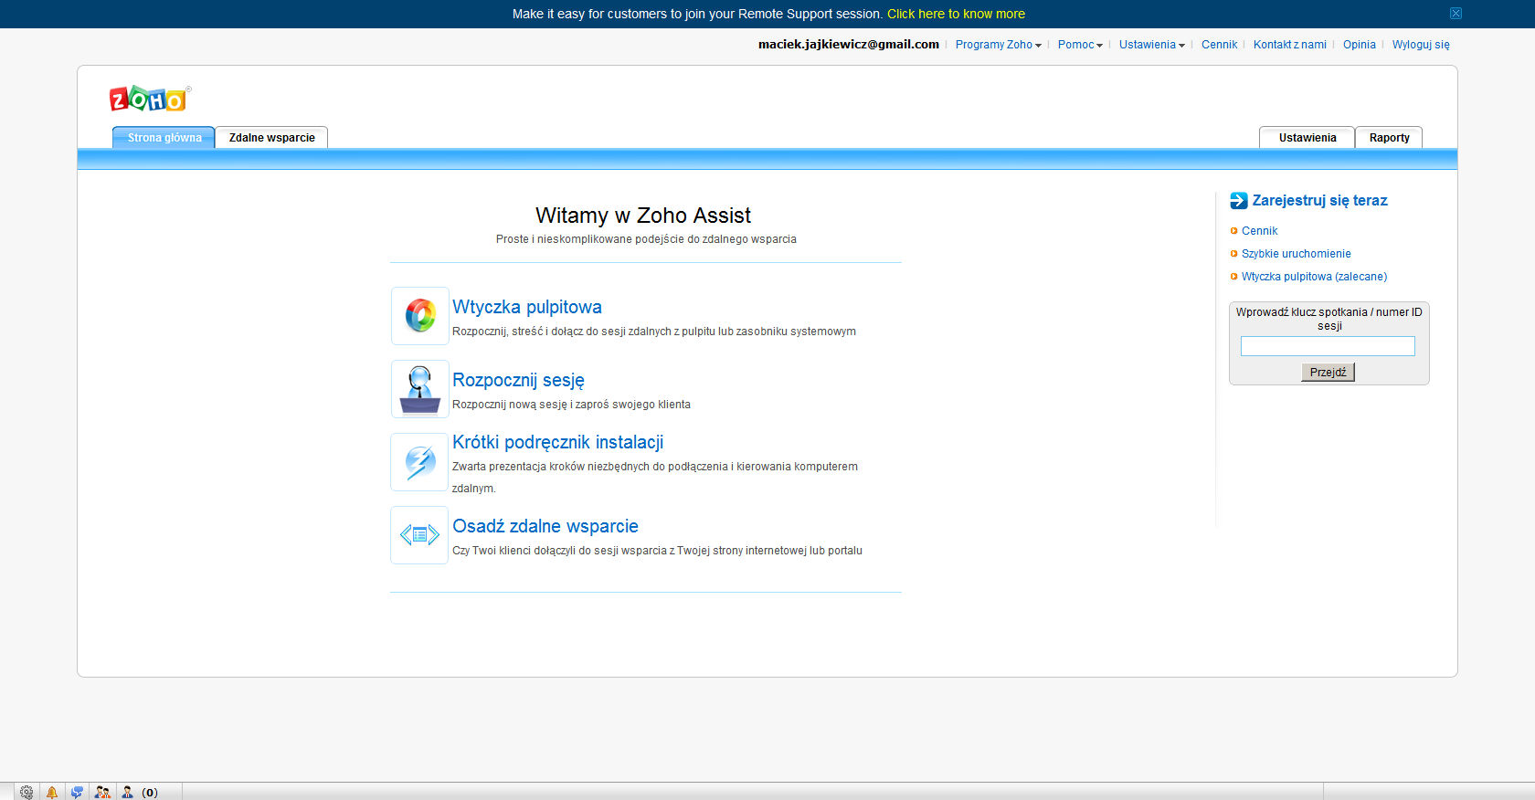Open the Szybkie uruchomienie sidebar link
Image resolution: width=1535 pixels, height=800 pixels.
1296,254
